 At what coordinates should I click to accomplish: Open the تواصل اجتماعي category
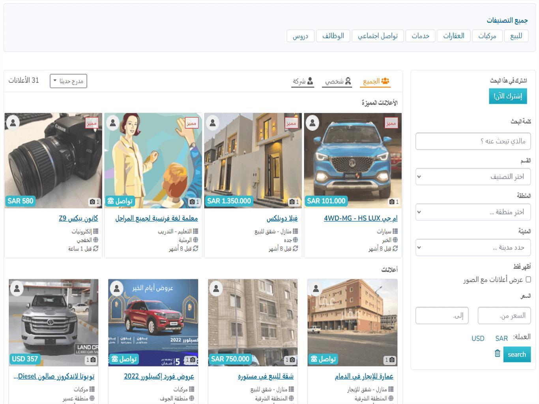coord(378,36)
